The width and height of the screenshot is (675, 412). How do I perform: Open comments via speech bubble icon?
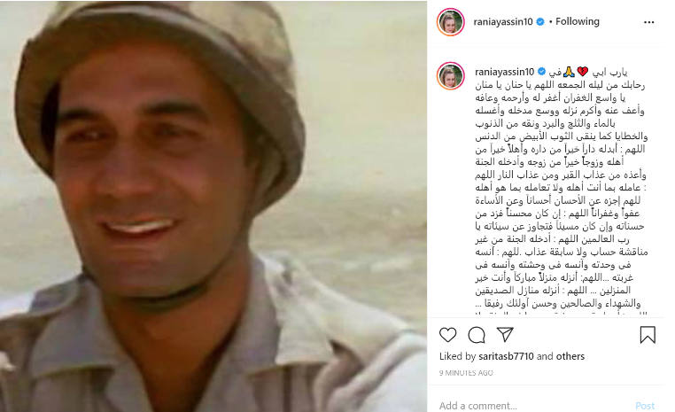coord(477,335)
